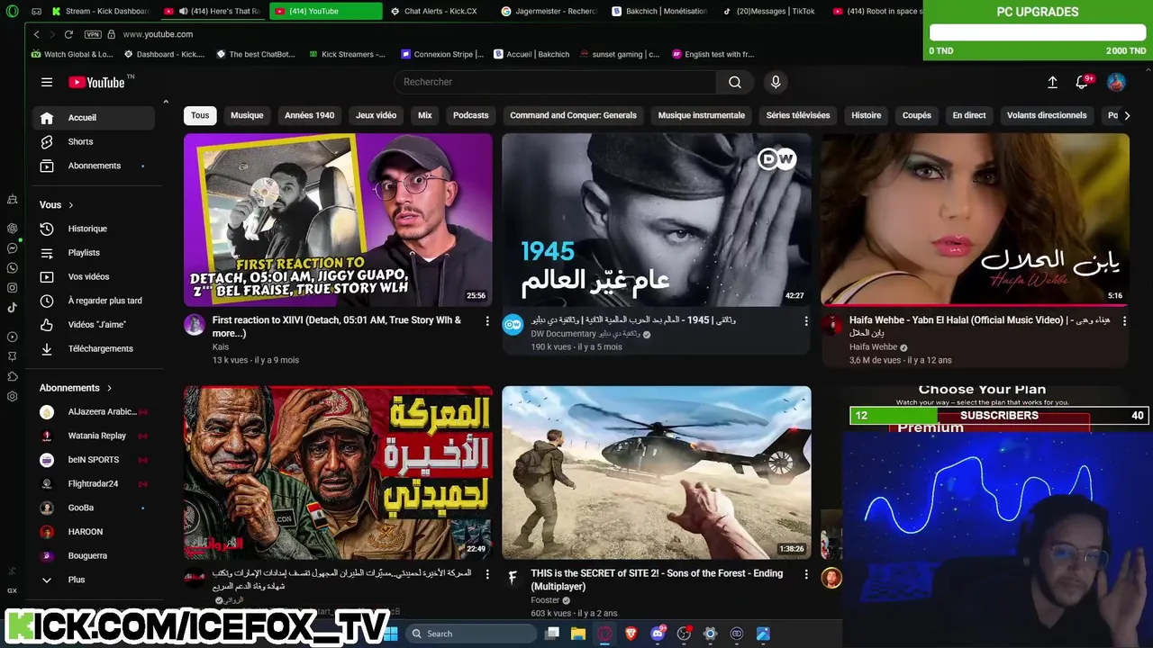Open Brave browser from taskbar
1153x648 pixels.
point(631,634)
